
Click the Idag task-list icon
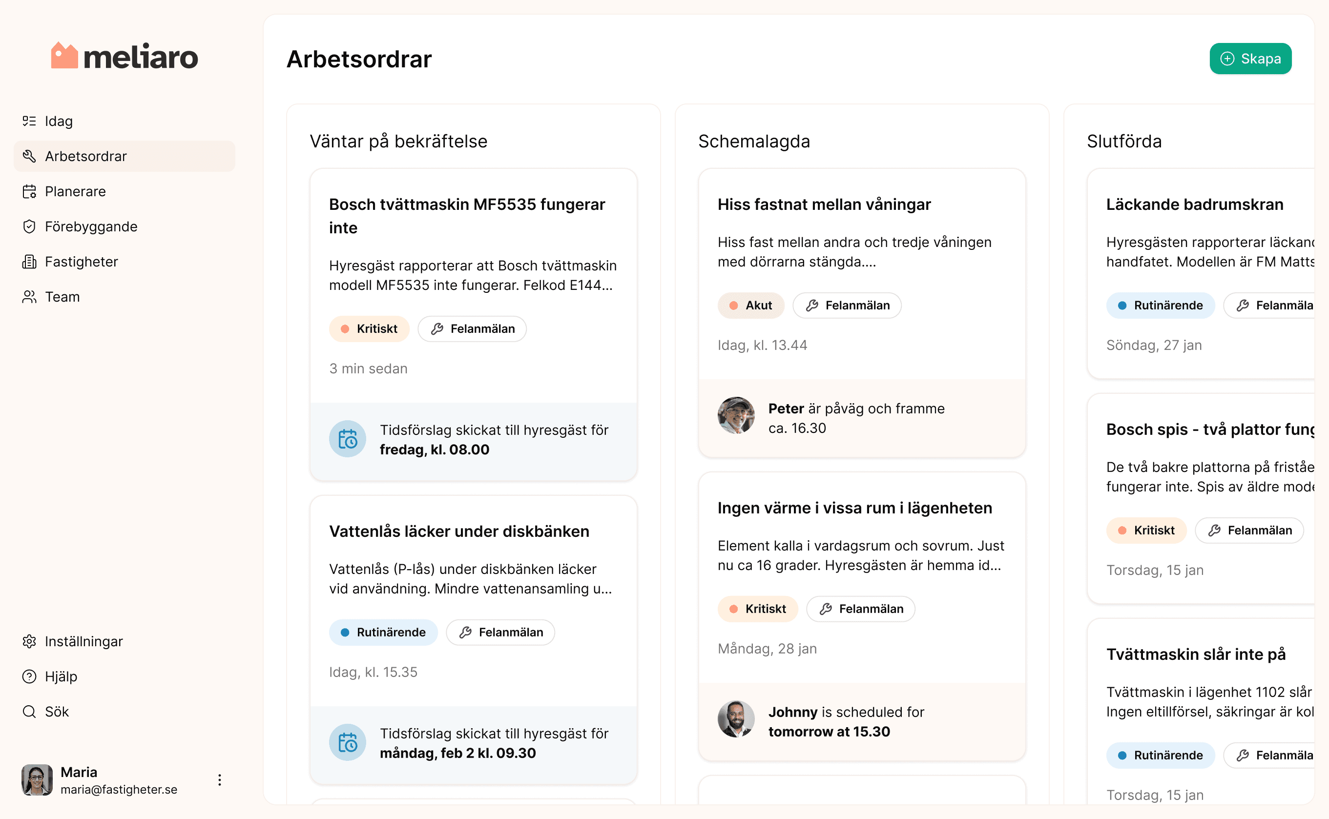(x=30, y=121)
